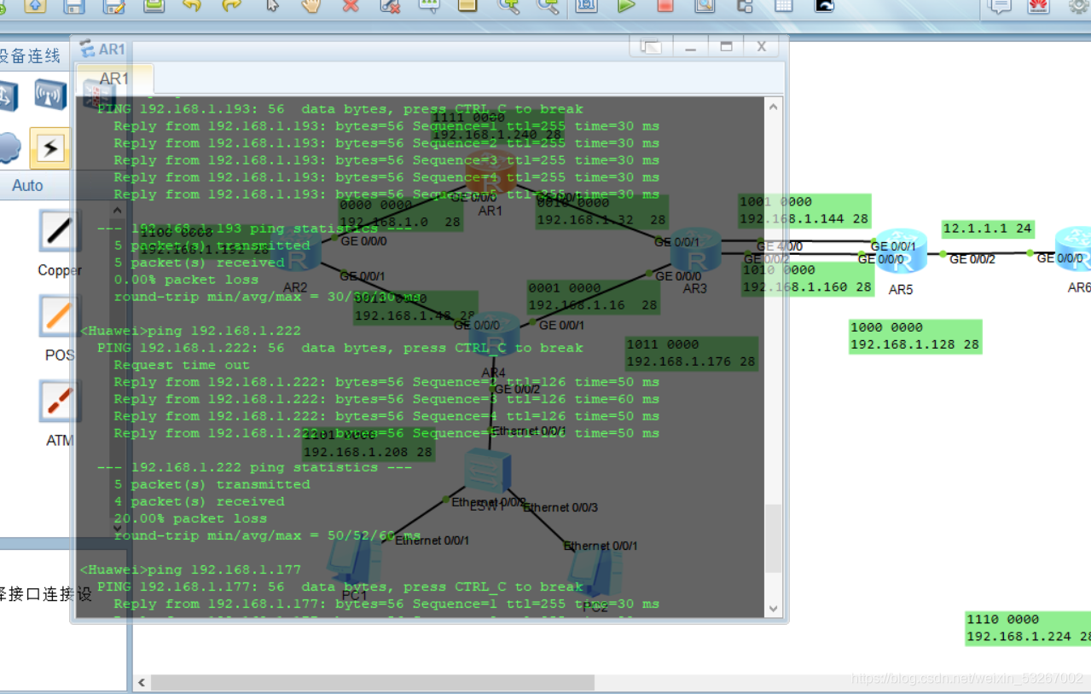Screen dimensions: 1091x694
Task: Select the pointer selection tool
Action: pyautogui.click(x=272, y=4)
